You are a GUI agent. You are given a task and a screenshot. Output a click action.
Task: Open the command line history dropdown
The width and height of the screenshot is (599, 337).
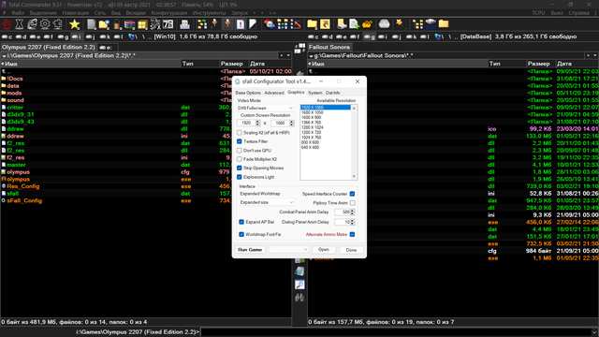[x=594, y=332]
